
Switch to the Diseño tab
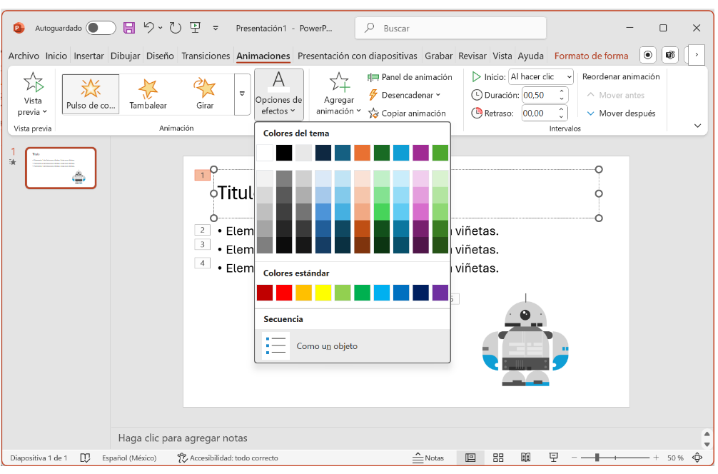160,56
